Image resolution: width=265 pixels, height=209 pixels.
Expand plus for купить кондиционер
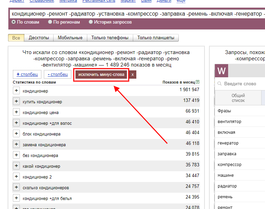coord(16,102)
